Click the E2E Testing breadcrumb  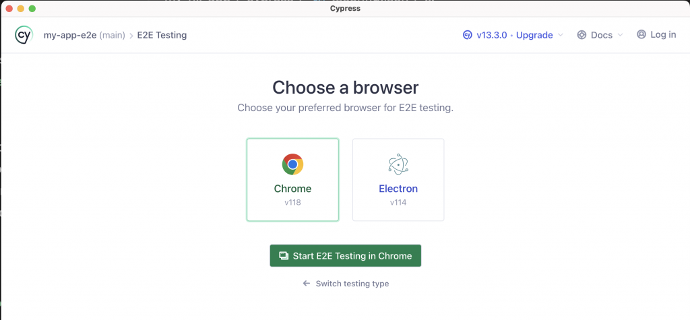161,35
